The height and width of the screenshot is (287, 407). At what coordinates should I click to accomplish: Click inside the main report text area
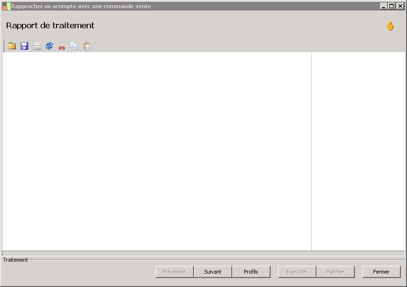click(157, 151)
